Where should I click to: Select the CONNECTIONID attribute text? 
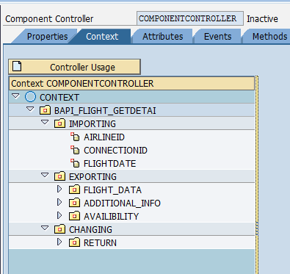pyautogui.click(x=115, y=151)
